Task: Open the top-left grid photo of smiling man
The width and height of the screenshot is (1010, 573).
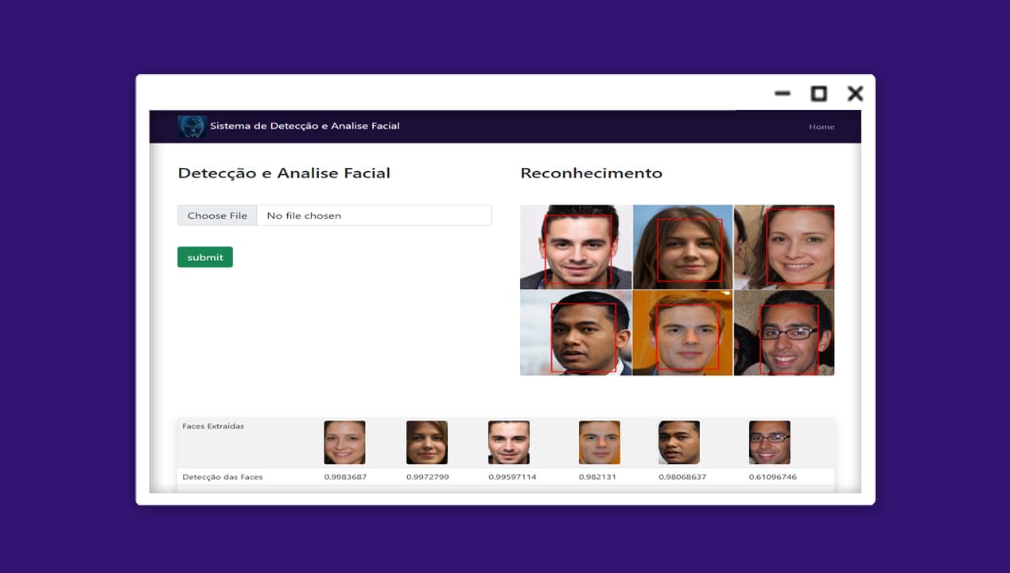Action: point(576,247)
